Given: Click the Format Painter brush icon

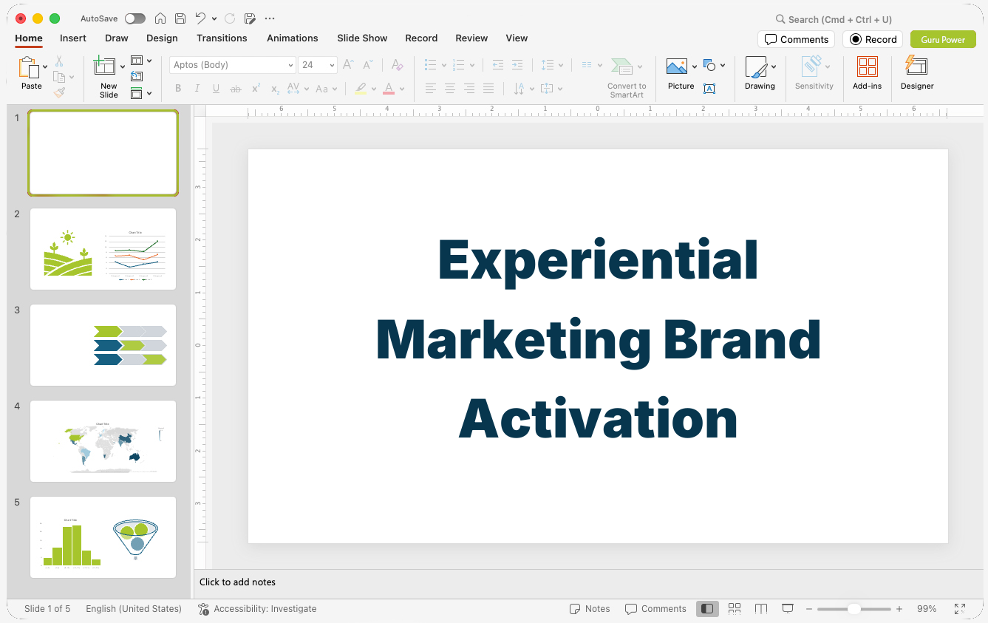Looking at the screenshot, I should pos(59,92).
